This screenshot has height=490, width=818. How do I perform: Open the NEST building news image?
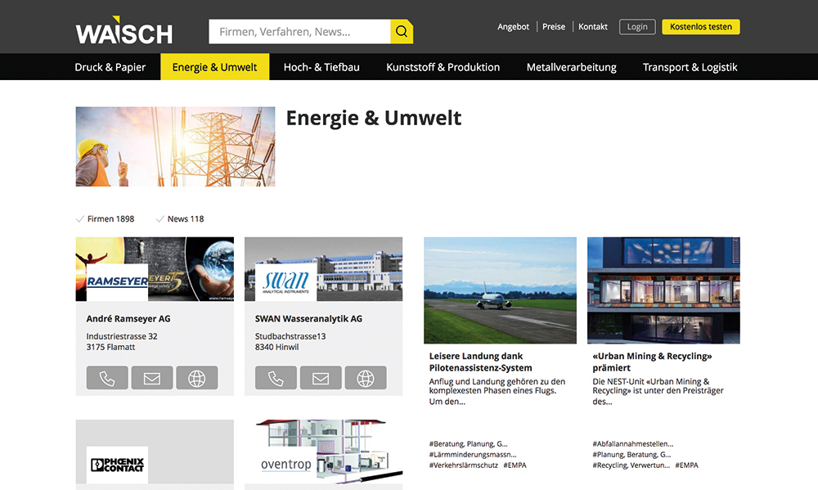(x=663, y=290)
